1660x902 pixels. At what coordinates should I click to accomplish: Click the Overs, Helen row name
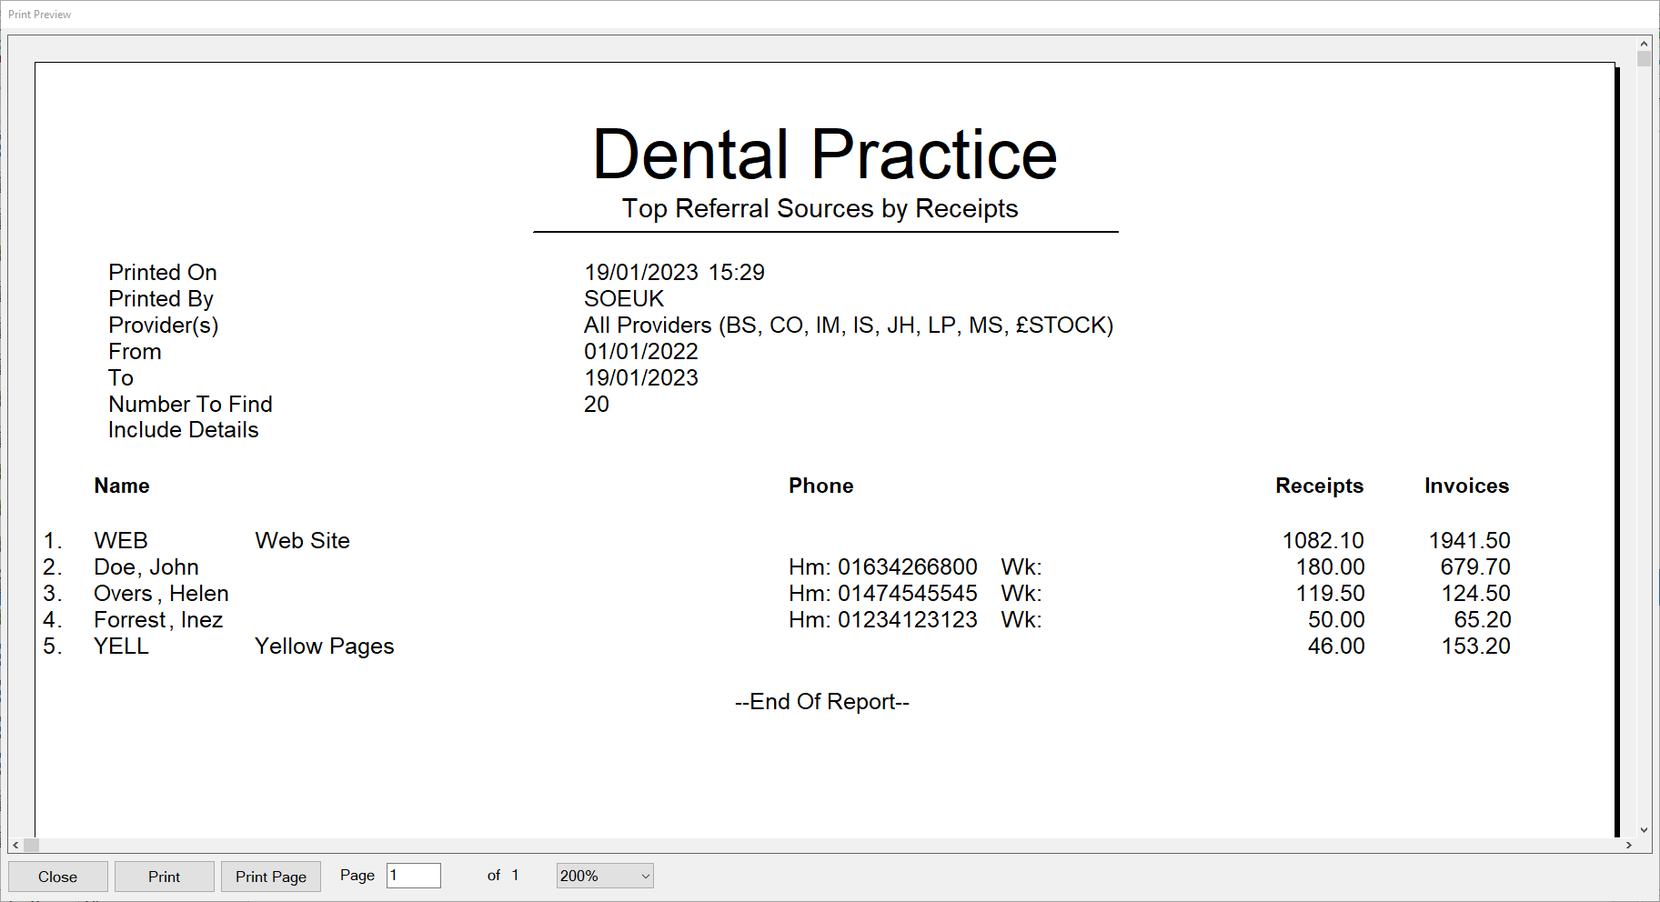[162, 593]
